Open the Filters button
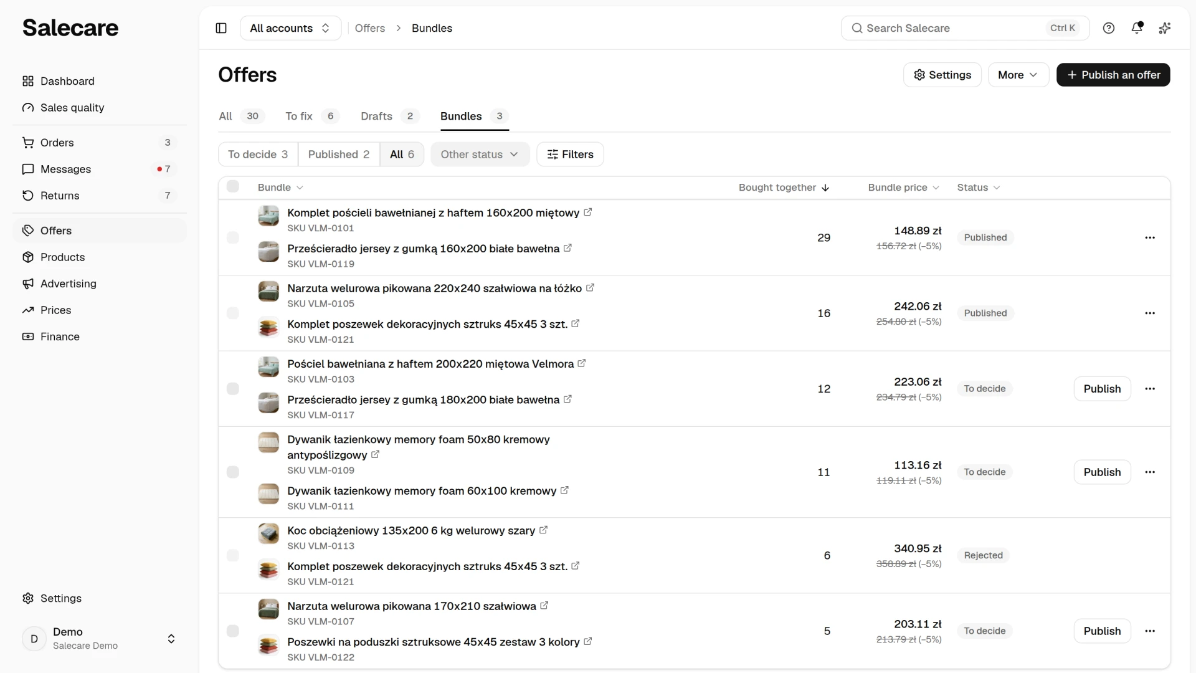The image size is (1196, 673). point(570,155)
